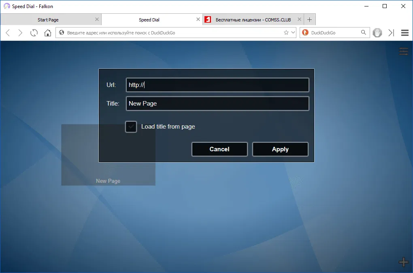Click the Falkon window title icon
This screenshot has width=413, height=273.
[x=6, y=6]
